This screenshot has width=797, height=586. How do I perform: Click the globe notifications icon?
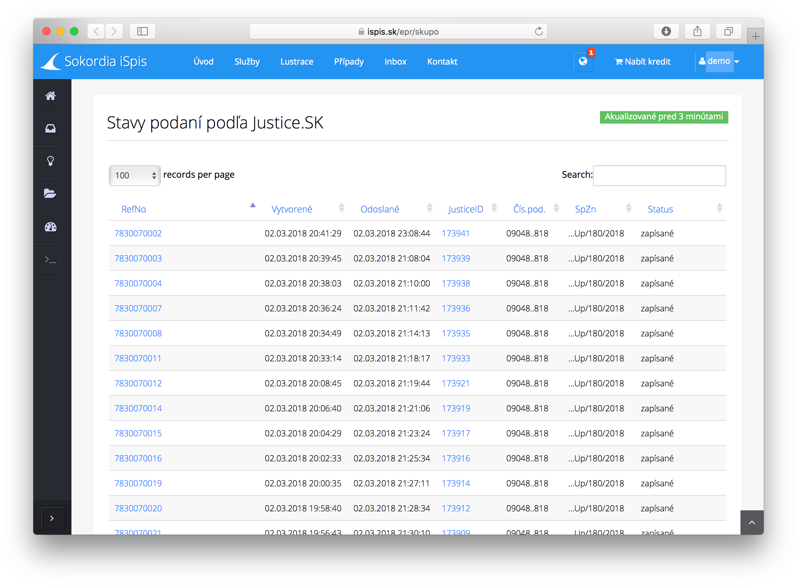coord(583,61)
